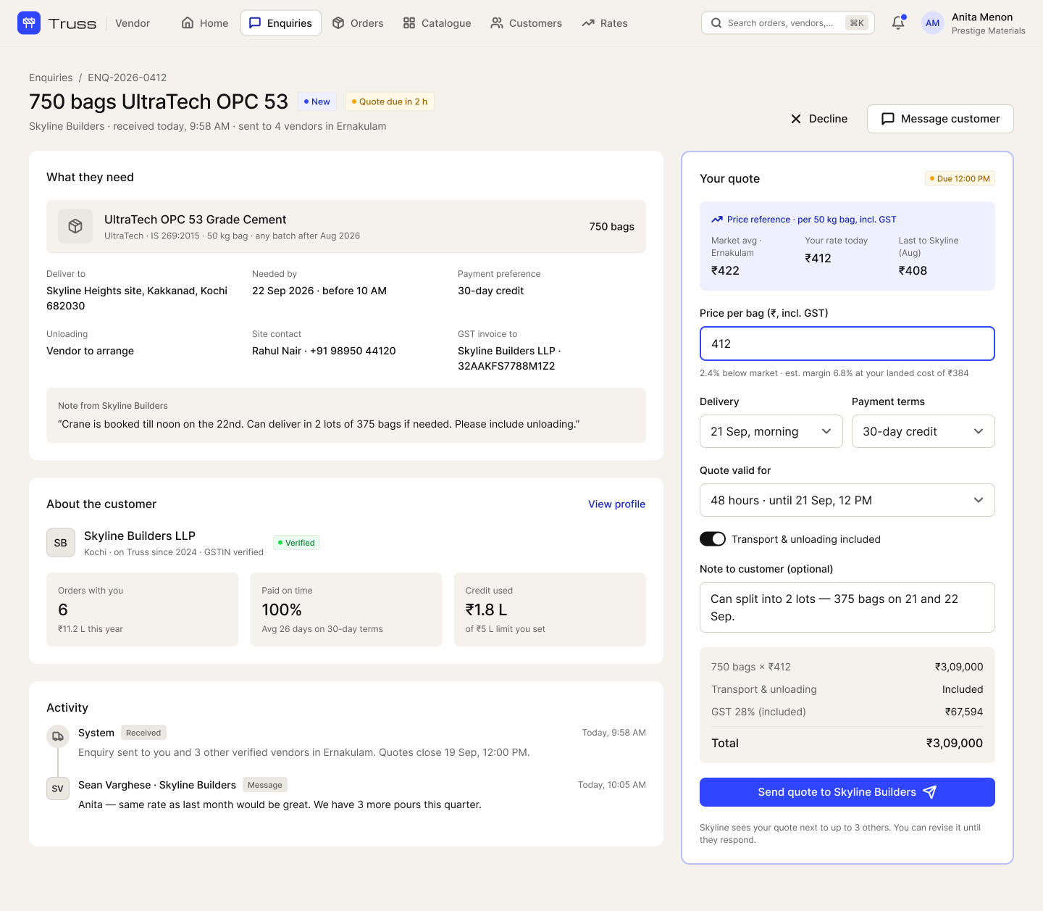The width and height of the screenshot is (1043, 911).
Task: Click the AM user avatar
Action: point(933,23)
